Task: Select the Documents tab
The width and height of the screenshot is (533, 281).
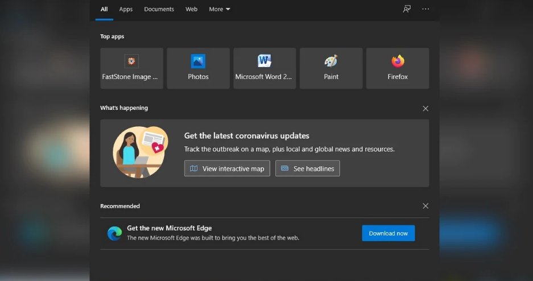Action: (159, 9)
